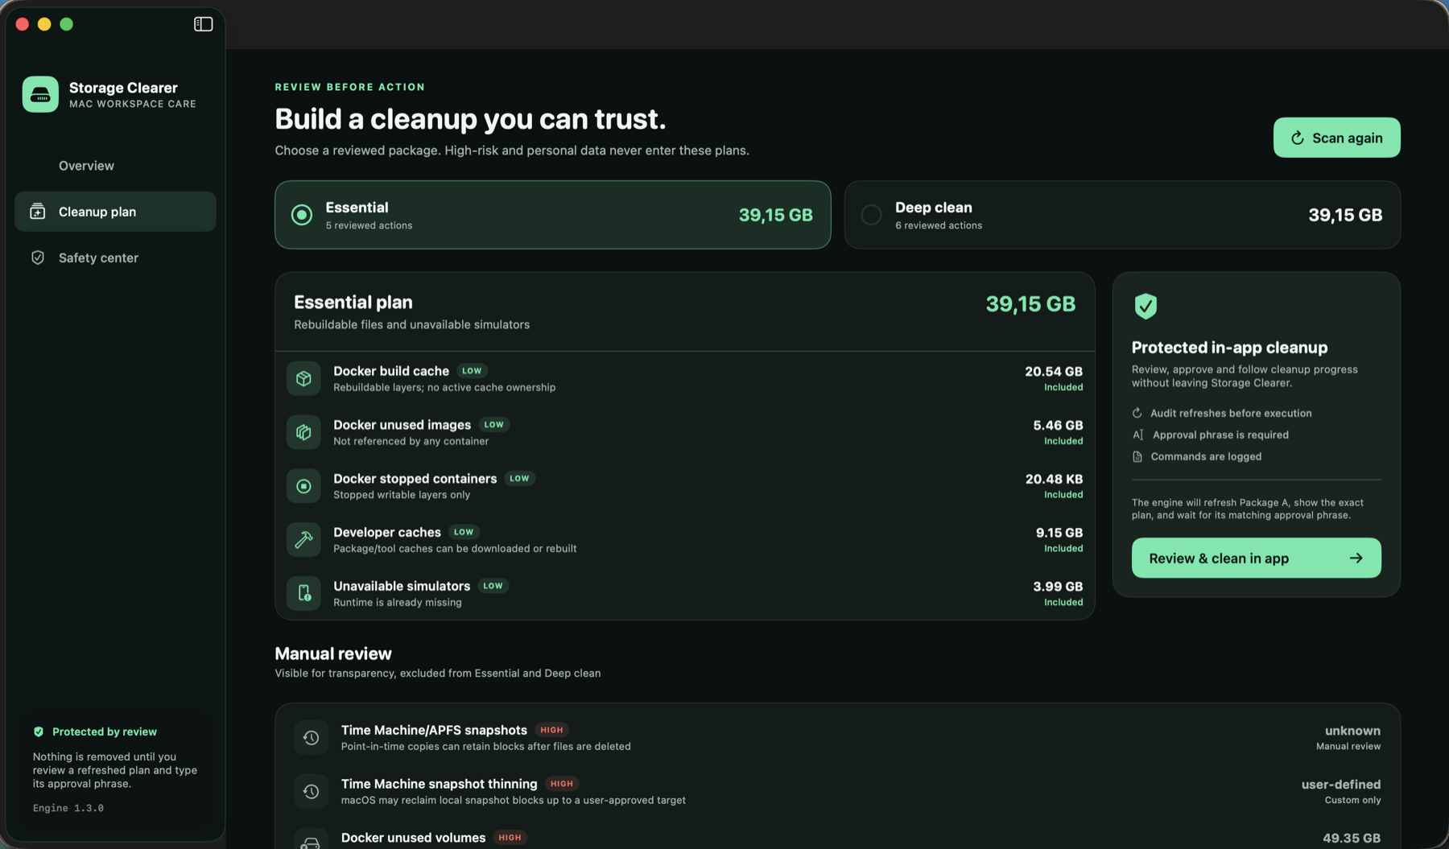This screenshot has width=1449, height=849.
Task: Click the arrow on Review & clean button
Action: (1356, 558)
